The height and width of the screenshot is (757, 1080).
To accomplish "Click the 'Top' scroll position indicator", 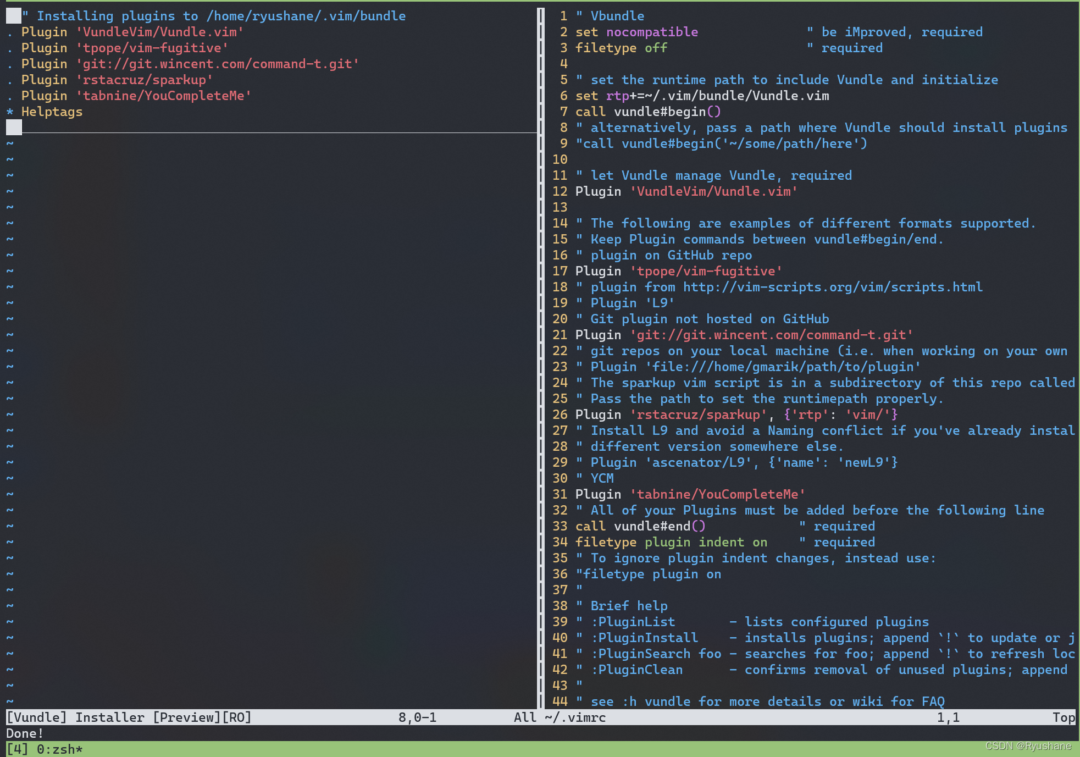I will (1064, 717).
